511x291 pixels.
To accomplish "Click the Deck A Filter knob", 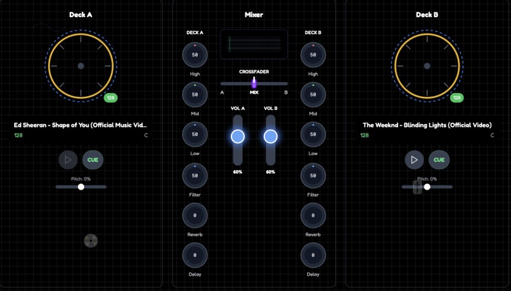I will (195, 176).
